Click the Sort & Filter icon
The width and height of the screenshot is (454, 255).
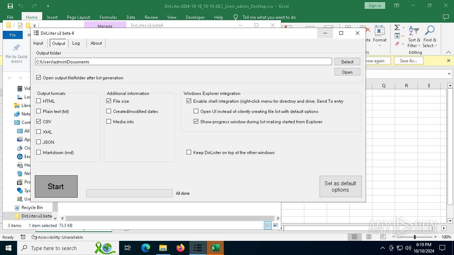click(414, 30)
